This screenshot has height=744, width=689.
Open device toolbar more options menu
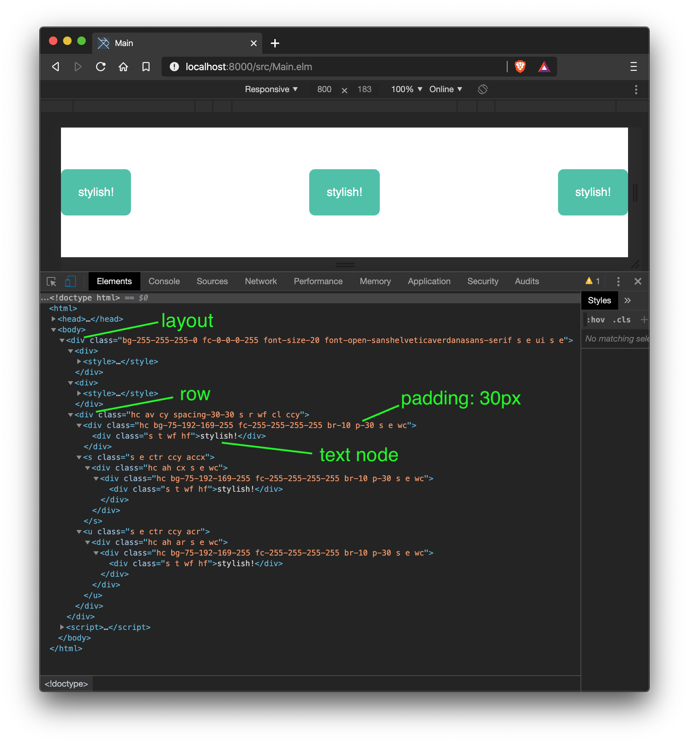[636, 90]
